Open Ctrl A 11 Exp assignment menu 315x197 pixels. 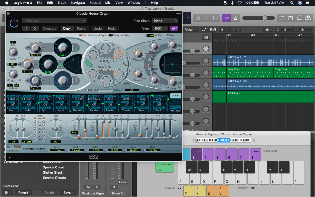click(57, 150)
